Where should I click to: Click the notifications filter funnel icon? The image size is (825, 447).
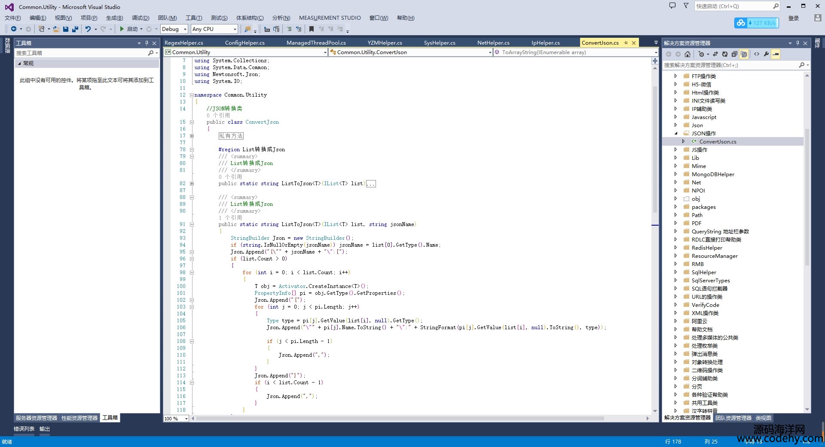pyautogui.click(x=686, y=6)
